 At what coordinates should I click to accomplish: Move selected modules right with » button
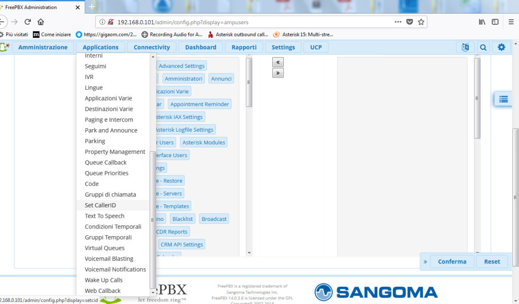pyautogui.click(x=278, y=73)
